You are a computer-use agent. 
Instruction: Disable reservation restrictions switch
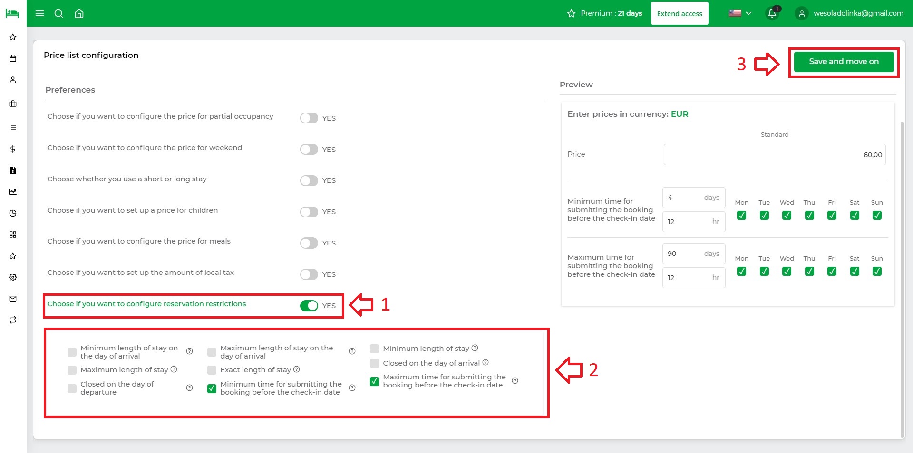point(309,306)
